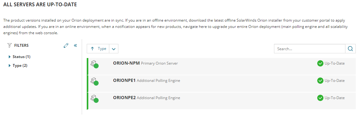Image resolution: width=362 pixels, height=117 pixels.
Task: Select the ORIONPE1 server name
Action: [x=124, y=81]
